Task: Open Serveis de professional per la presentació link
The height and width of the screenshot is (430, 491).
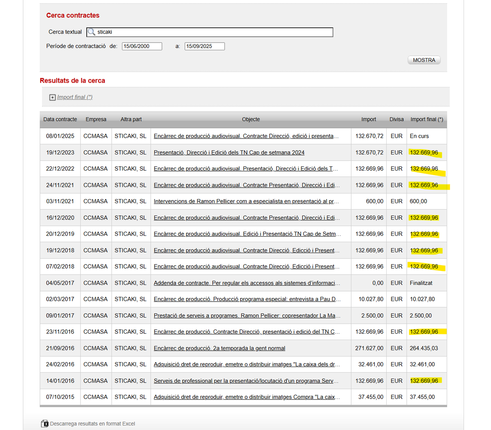Action: click(x=246, y=381)
